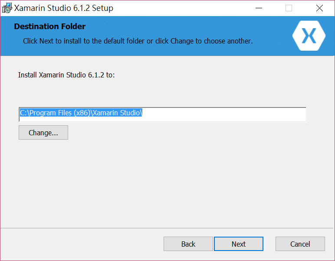Click the install path text field
Viewport: 335px width, 261px height.
coord(163,114)
